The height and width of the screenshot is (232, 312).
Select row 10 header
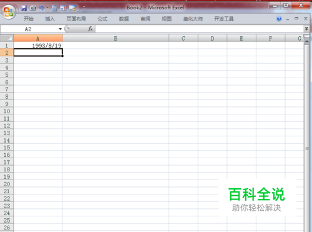tap(7, 111)
